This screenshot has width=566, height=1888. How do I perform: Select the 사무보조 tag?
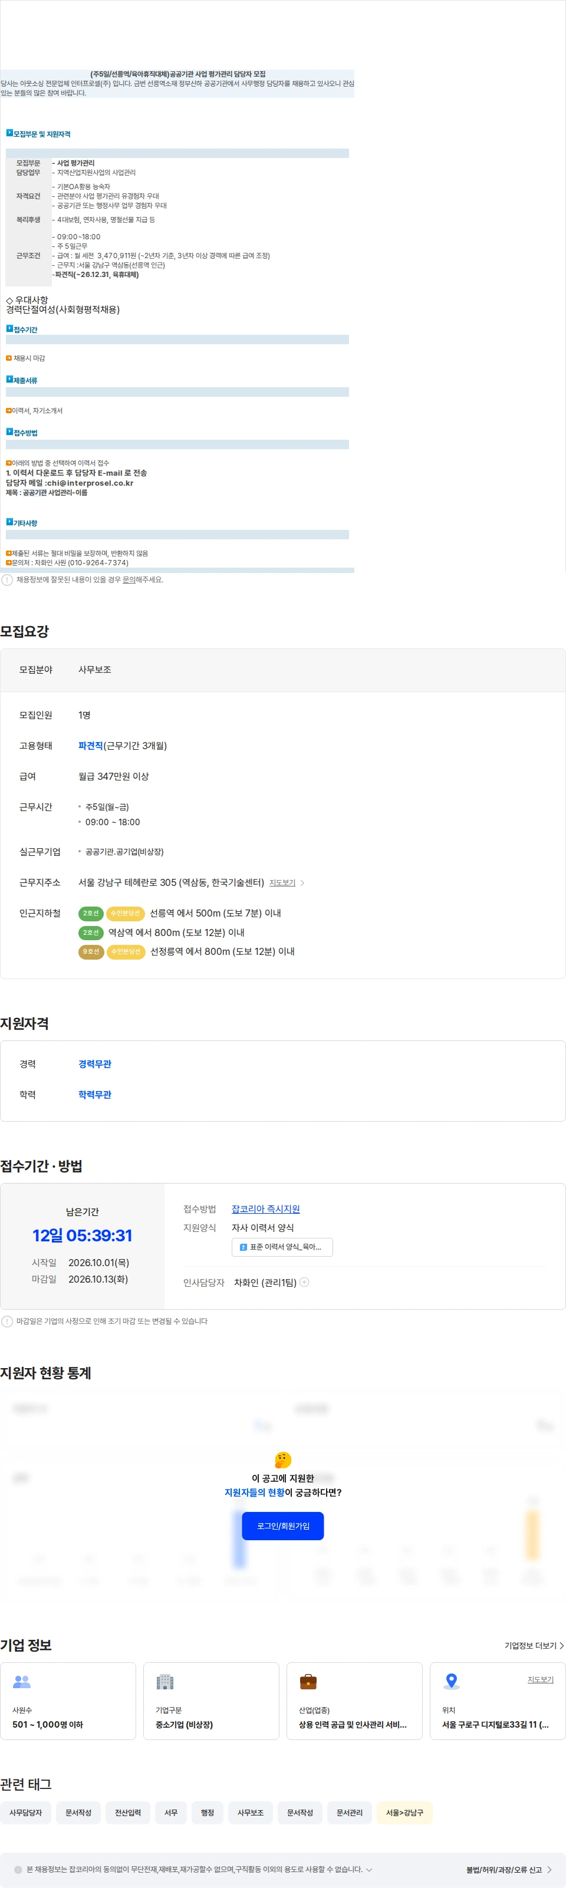point(250,1813)
